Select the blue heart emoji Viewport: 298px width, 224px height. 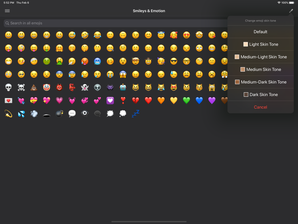[199, 100]
